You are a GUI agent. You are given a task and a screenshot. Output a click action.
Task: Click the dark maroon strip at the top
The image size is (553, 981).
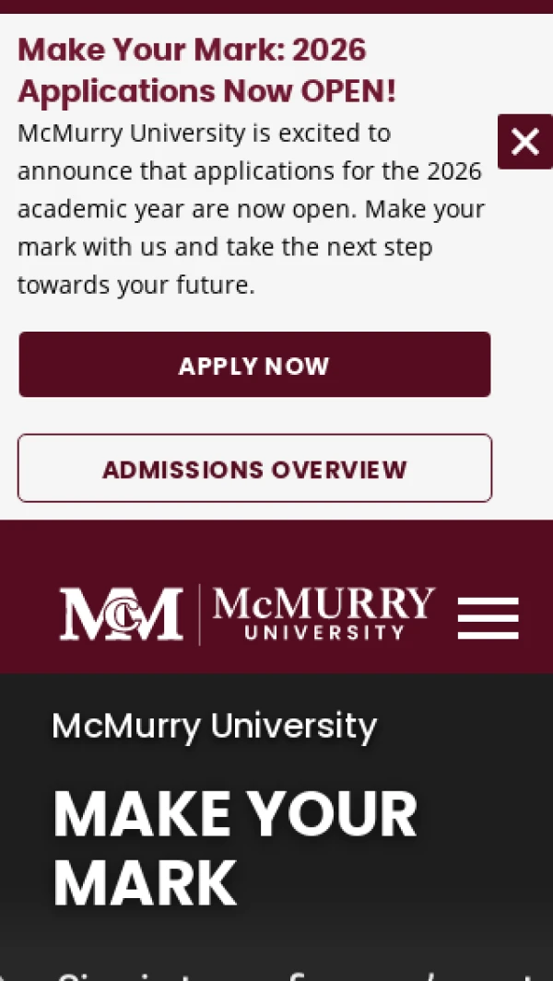(276, 6)
